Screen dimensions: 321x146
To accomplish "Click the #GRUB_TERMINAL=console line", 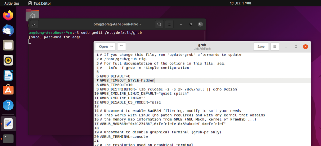I will [124, 136].
